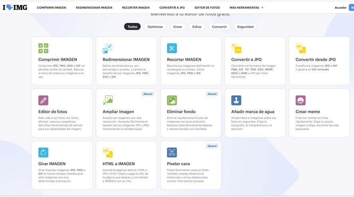The image size is (354, 197).
Task: Click the Girar IMAGEN rotate icon
Action: [x=43, y=152]
